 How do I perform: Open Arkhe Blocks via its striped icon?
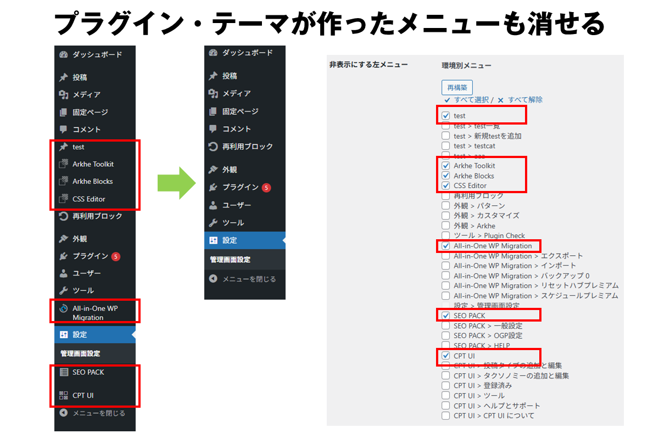63,182
